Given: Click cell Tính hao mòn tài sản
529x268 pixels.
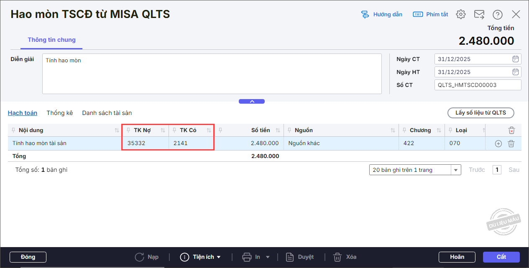Looking at the screenshot, I should [65, 143].
